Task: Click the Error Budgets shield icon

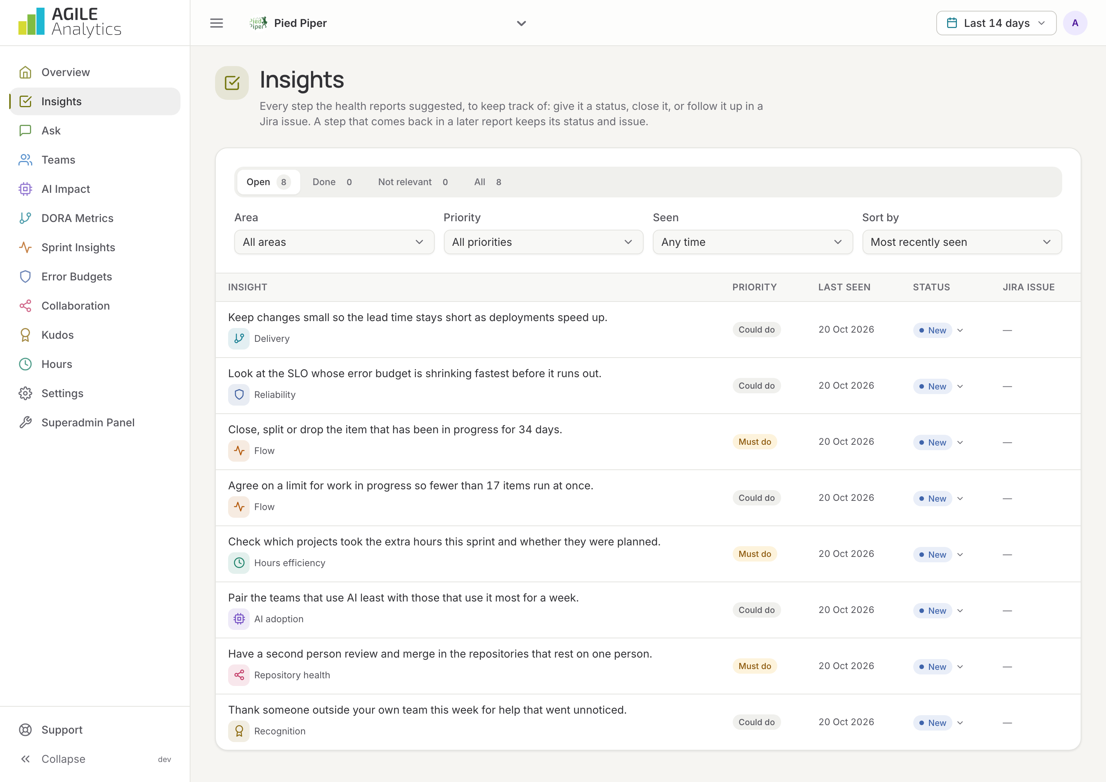Action: pos(25,277)
